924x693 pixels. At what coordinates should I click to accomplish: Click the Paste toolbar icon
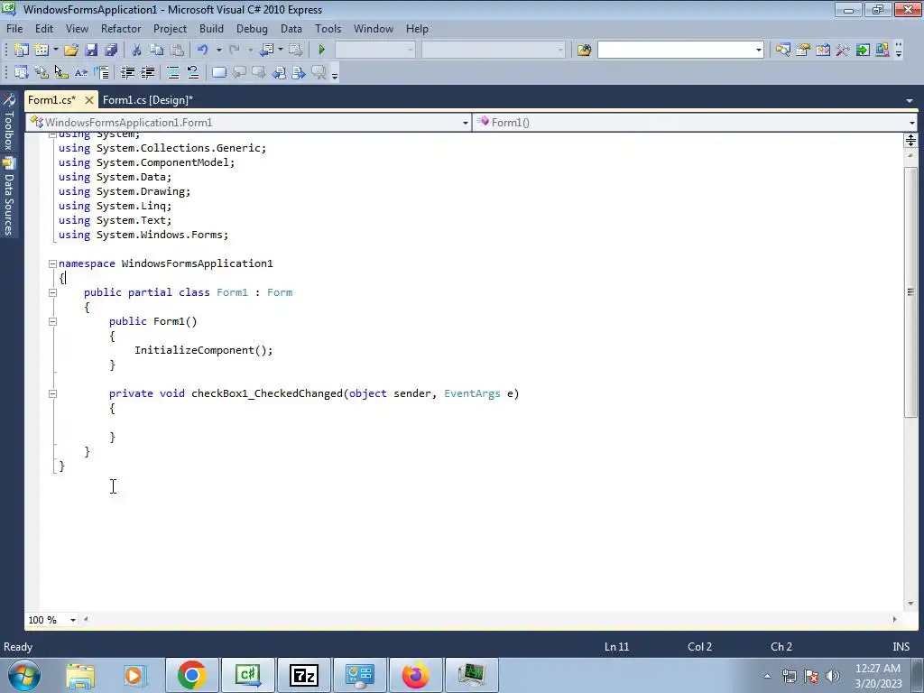pos(176,51)
